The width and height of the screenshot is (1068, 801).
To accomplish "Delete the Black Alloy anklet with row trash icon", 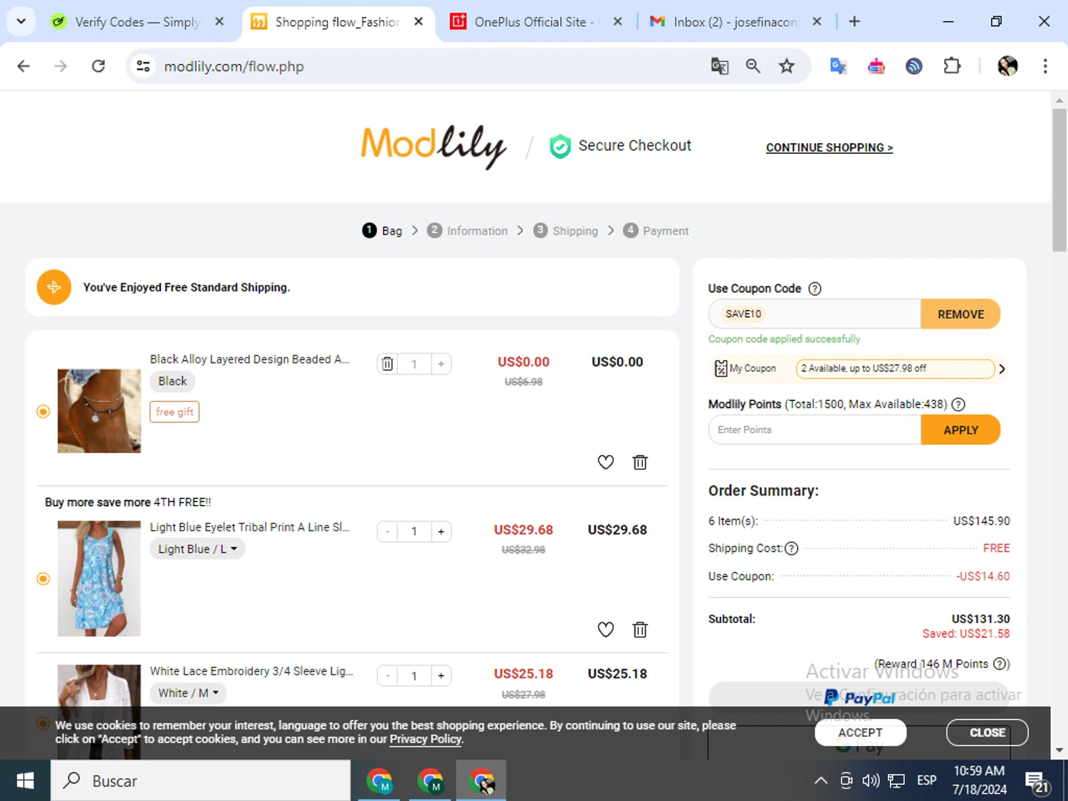I will pos(640,462).
